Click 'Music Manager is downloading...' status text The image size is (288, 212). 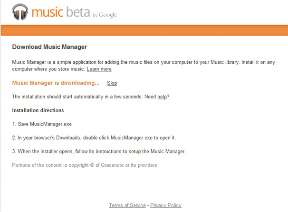pos(56,83)
